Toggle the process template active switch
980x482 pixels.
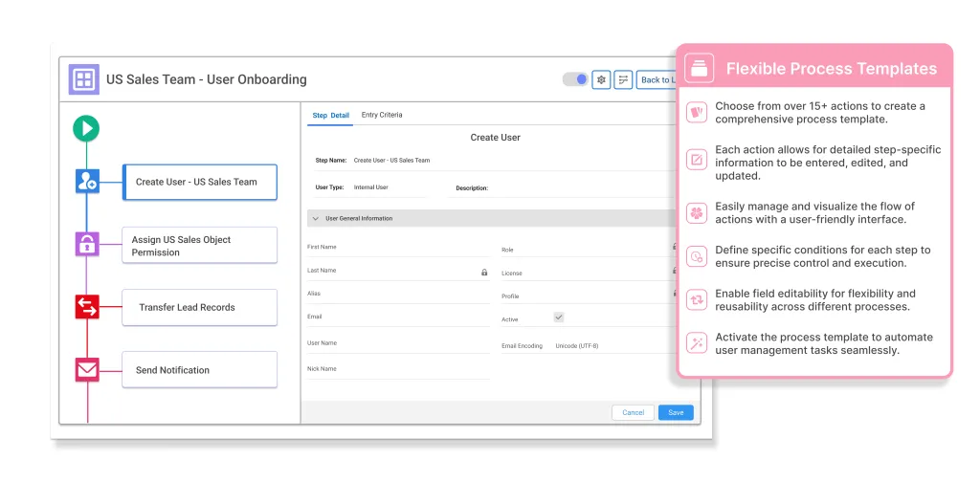(x=575, y=79)
